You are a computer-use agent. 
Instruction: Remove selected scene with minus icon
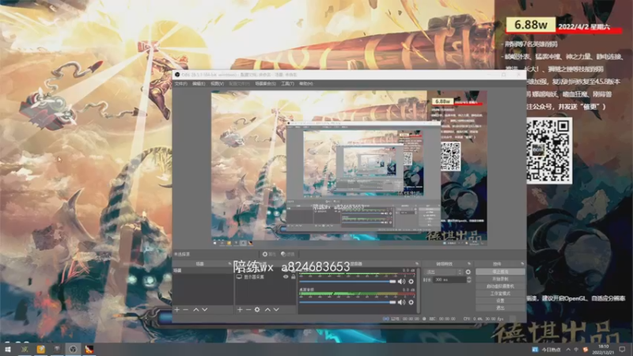(186, 309)
